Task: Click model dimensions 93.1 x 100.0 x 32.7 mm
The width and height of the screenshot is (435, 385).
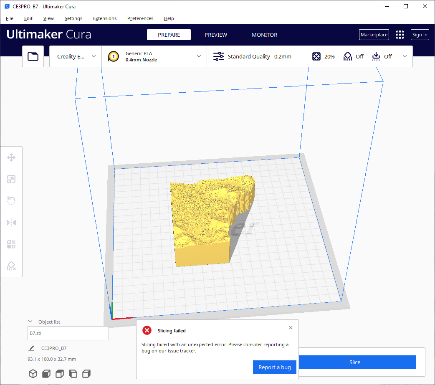Action: (x=52, y=359)
